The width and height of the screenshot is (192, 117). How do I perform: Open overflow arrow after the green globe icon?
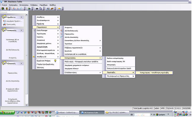pos(32,9)
